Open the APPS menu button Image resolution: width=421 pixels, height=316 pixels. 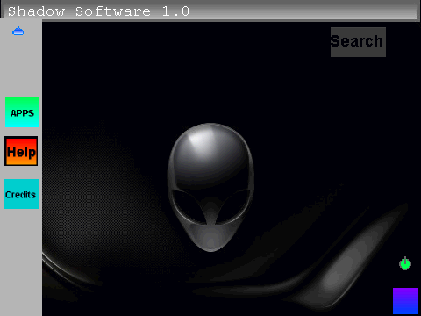(22, 112)
